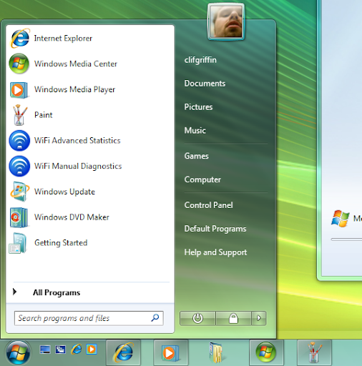Select Internet Explorer taskbar button
Image resolution: width=362 pixels, height=366 pixels.
pos(123,352)
